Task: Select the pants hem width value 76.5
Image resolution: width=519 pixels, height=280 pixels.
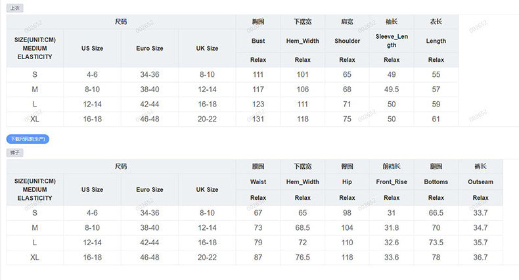Action: [x=302, y=257]
